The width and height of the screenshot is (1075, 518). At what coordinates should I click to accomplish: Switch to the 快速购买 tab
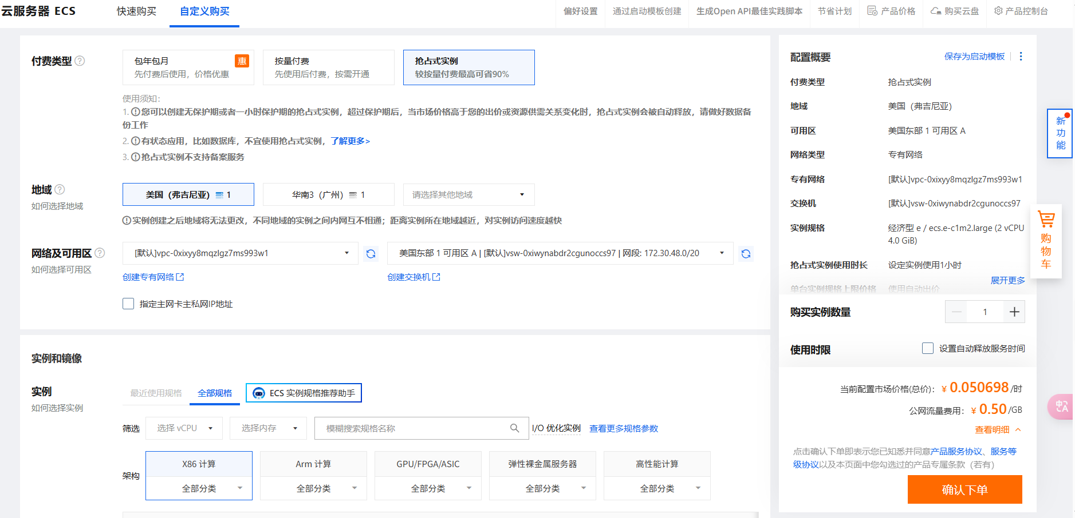(136, 11)
